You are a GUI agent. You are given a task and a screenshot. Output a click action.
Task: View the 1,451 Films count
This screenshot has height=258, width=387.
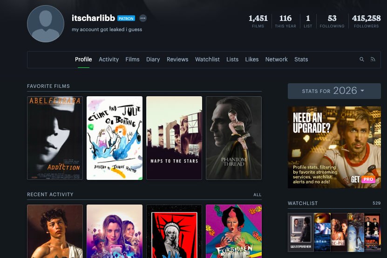pyautogui.click(x=258, y=21)
